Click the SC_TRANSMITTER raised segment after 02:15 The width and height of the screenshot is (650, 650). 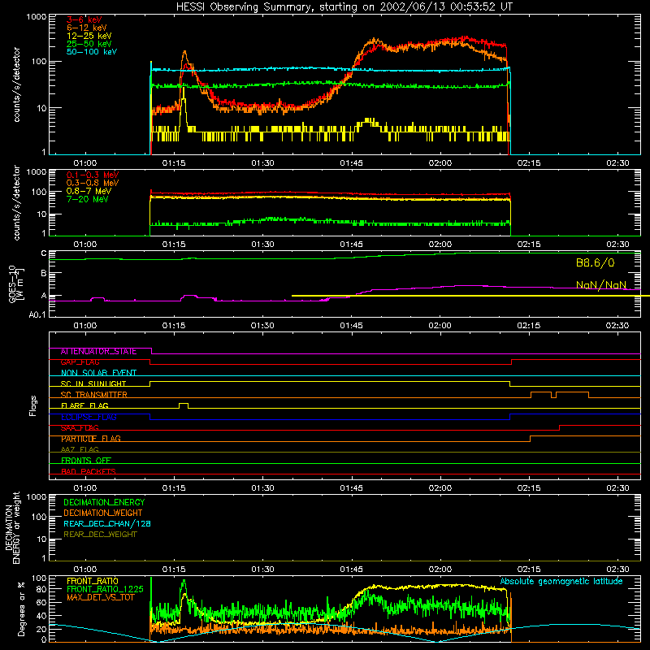click(560, 394)
